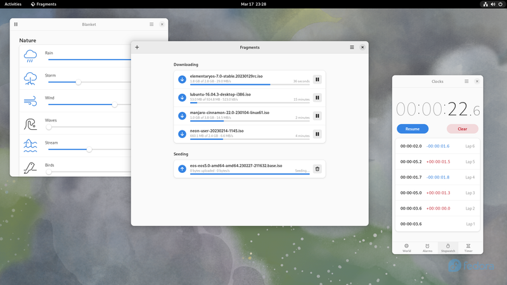Viewport: 507px width, 285px height.
Task: Click the stopwatch time display
Action: 438,109
